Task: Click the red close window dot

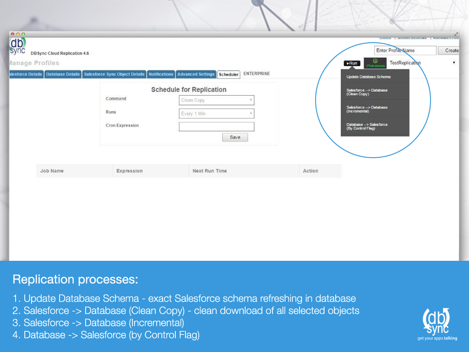Action: [x=12, y=34]
